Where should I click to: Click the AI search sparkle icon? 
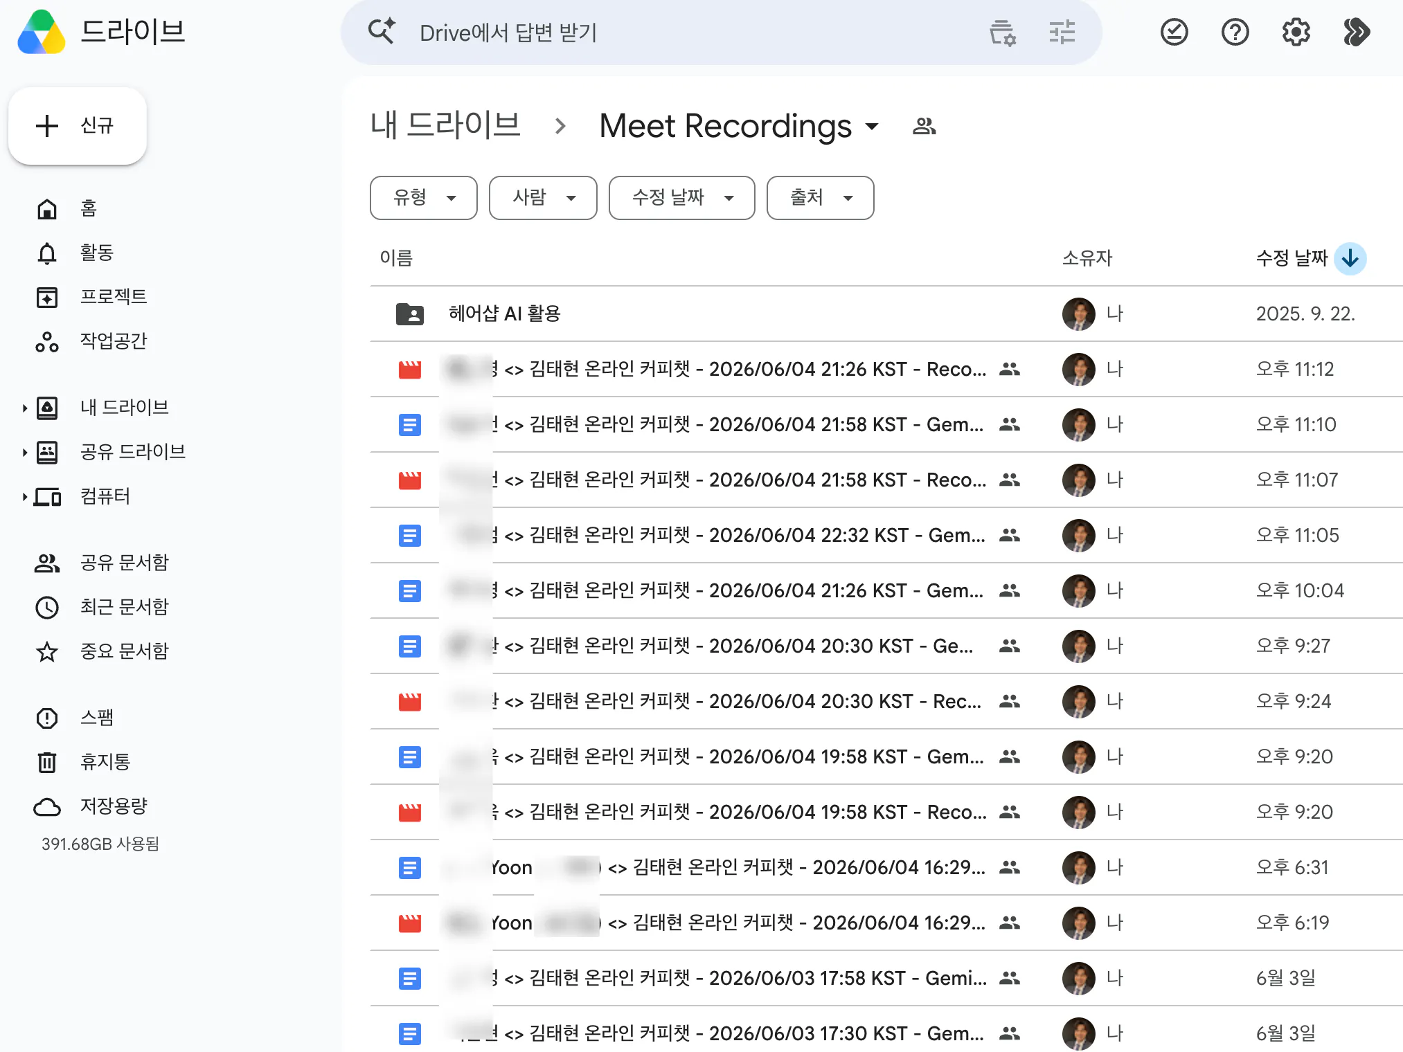pos(382,32)
